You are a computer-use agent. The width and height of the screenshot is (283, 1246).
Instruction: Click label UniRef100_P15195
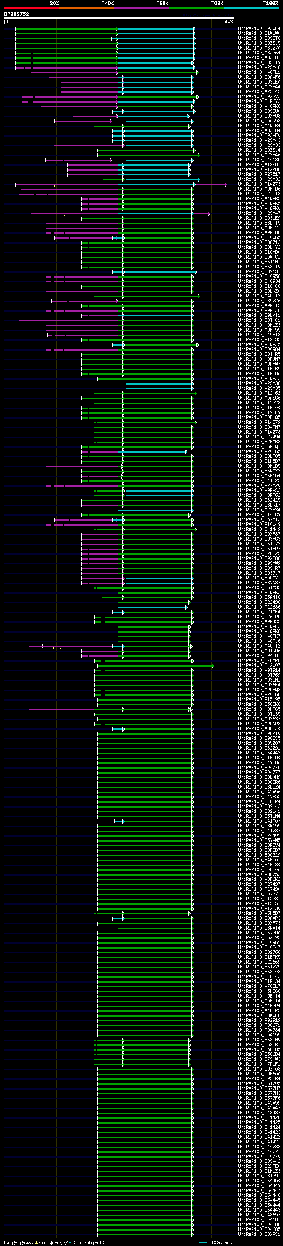tap(259, 699)
